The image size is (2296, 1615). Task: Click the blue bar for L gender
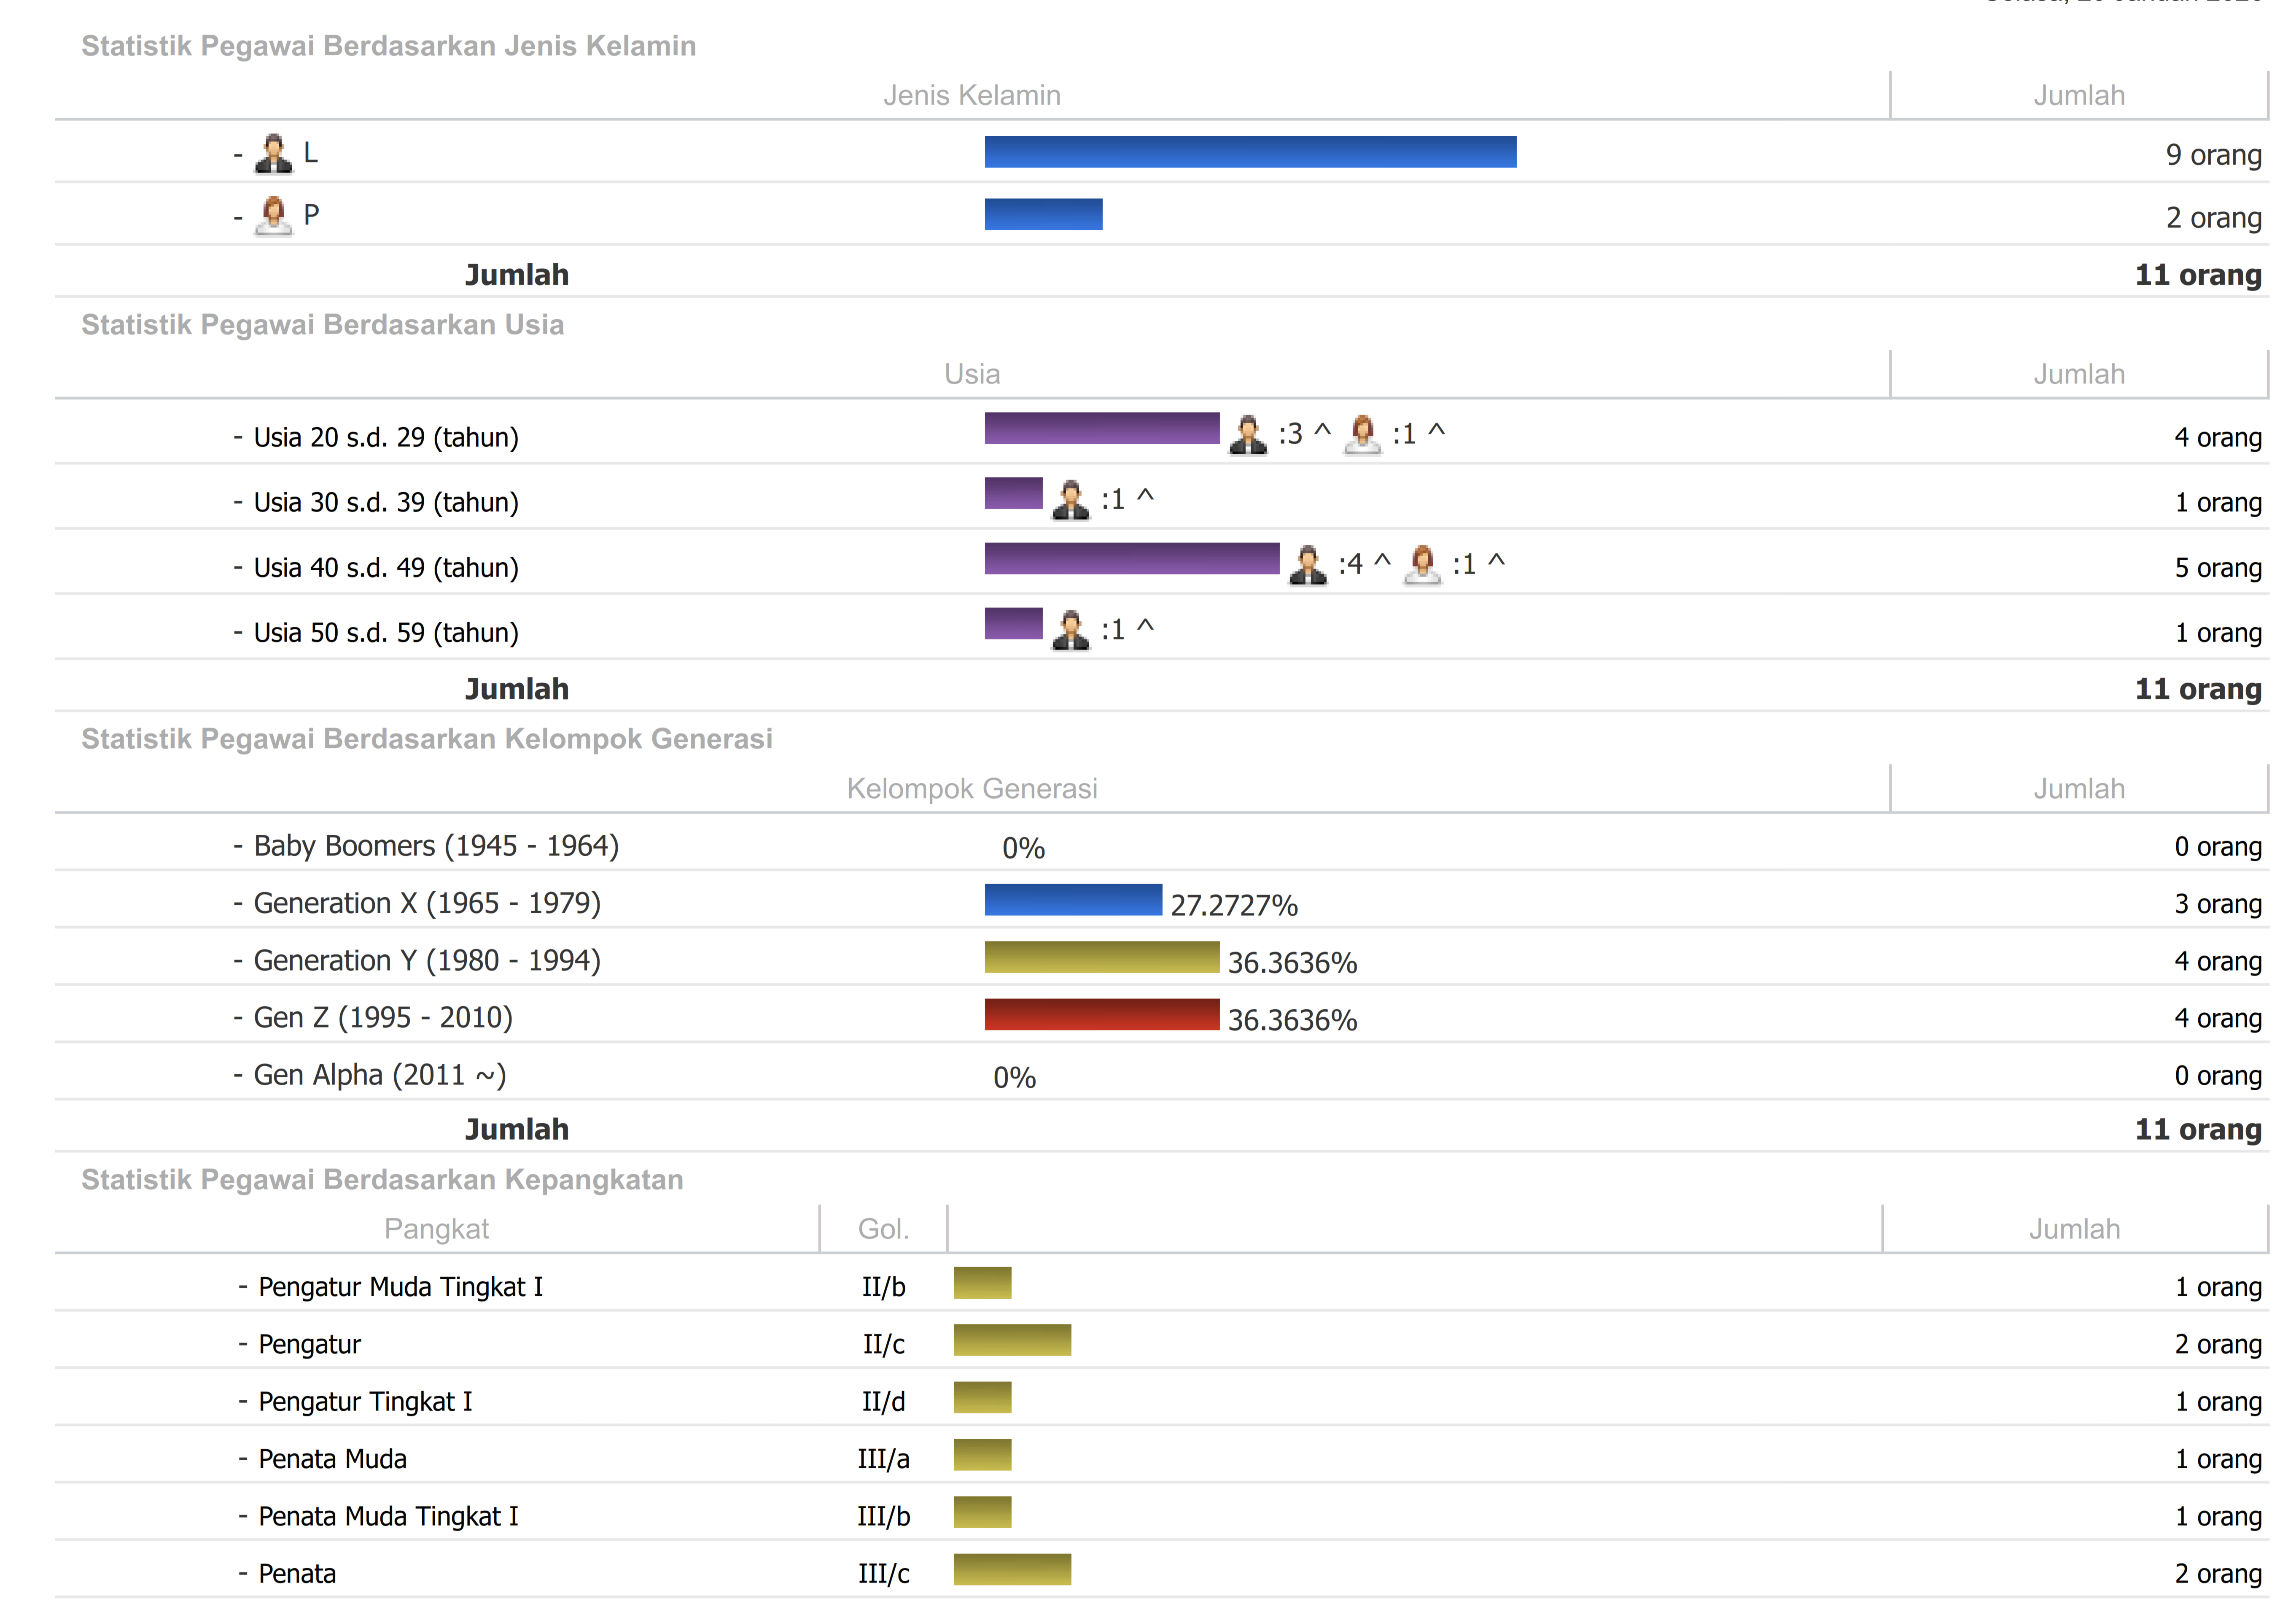tap(1249, 152)
